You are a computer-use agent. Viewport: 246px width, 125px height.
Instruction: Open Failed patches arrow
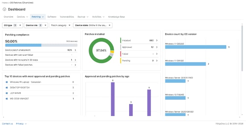pos(157,54)
